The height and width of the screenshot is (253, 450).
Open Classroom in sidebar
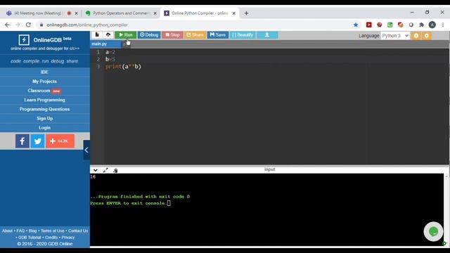(x=45, y=91)
